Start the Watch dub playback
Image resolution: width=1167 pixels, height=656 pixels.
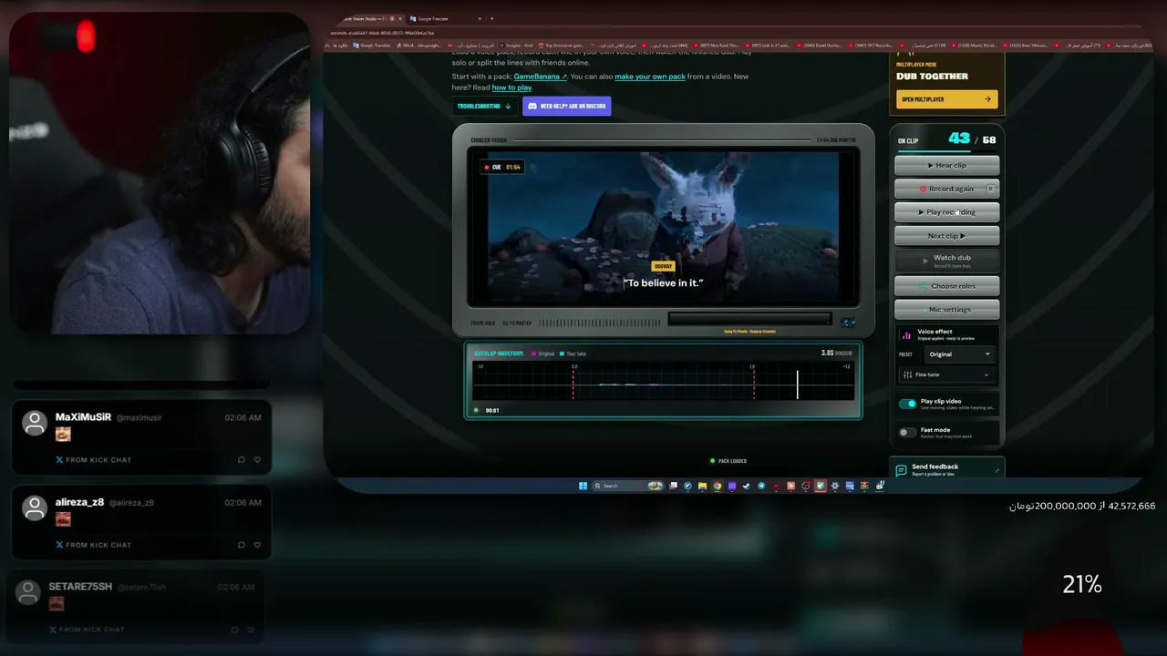[x=946, y=261]
